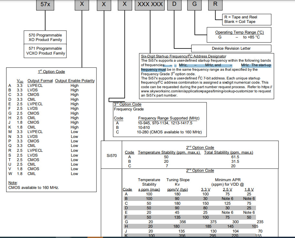Select the "XXX XXX" part number box
The height and width of the screenshot is (238, 295).
pyautogui.click(x=150, y=5)
